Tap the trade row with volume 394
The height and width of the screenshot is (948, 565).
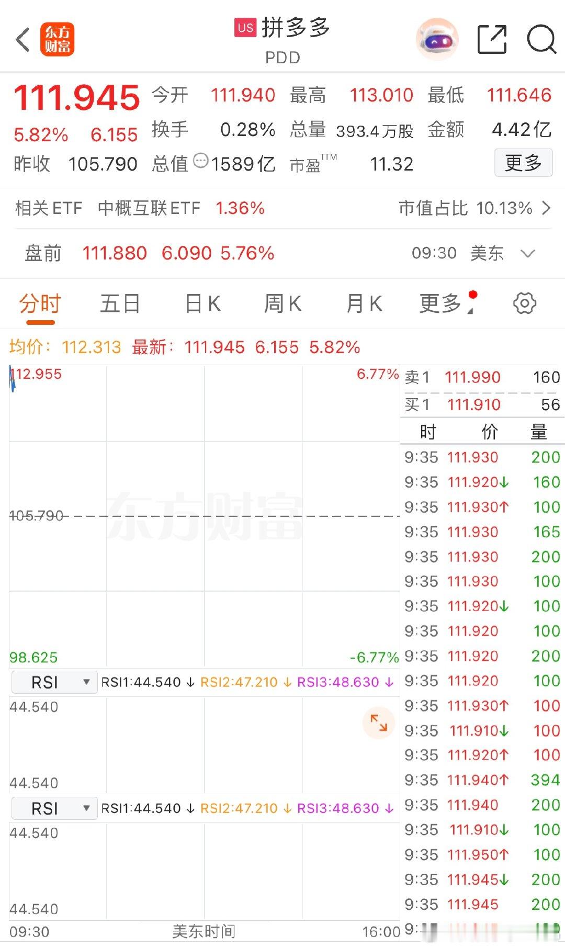tap(482, 780)
